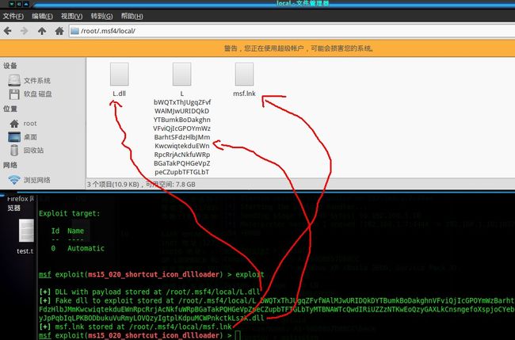Open the 转到(G) menu
The image size is (515, 340).
[x=102, y=16]
